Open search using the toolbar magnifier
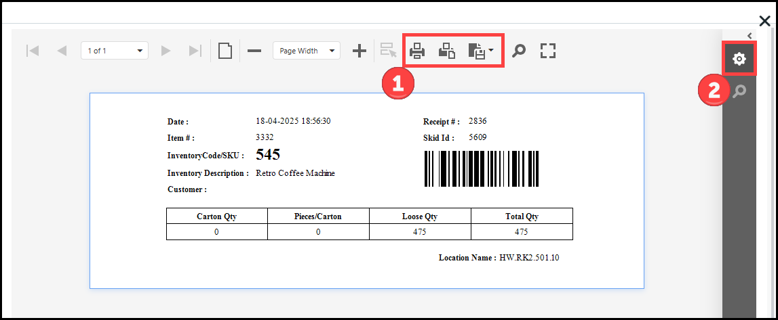 point(519,51)
